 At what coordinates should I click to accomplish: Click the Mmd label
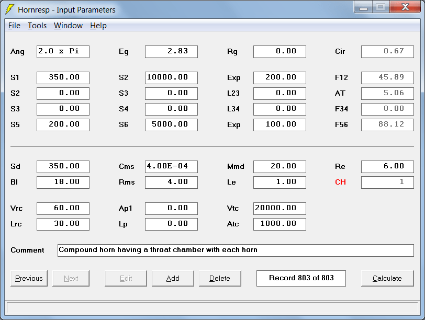[236, 166]
